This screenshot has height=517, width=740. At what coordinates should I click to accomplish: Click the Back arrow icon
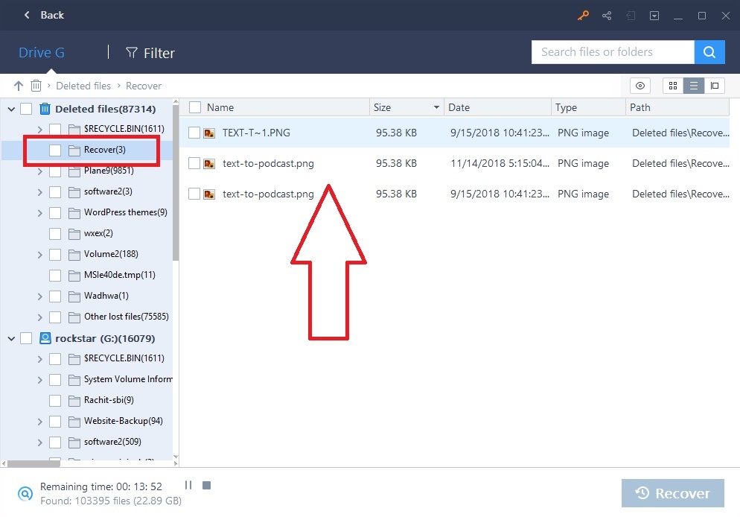pyautogui.click(x=27, y=15)
